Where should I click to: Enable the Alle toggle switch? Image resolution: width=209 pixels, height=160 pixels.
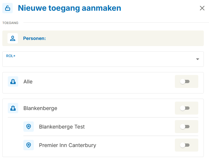pyautogui.click(x=185, y=81)
